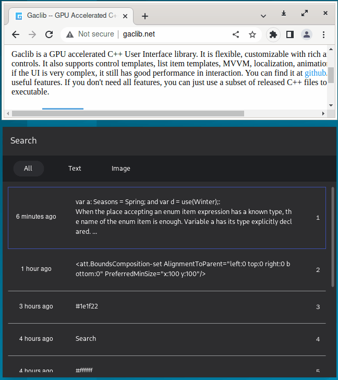Click the browser back arrow
Viewport: 338px width, 380px height.
[x=16, y=34]
